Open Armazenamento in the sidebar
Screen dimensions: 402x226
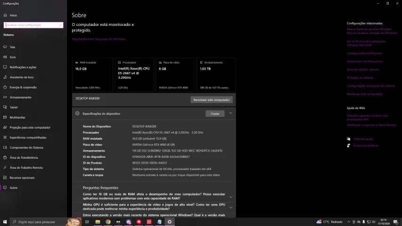[33, 97]
